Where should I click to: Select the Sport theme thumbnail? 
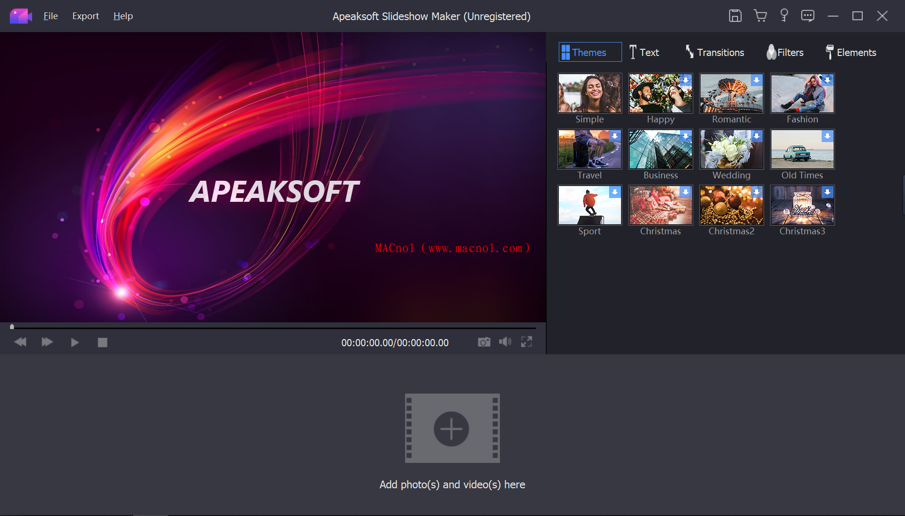click(590, 205)
